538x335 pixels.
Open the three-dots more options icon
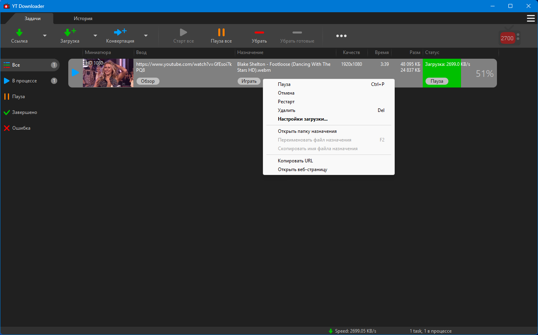pos(341,36)
